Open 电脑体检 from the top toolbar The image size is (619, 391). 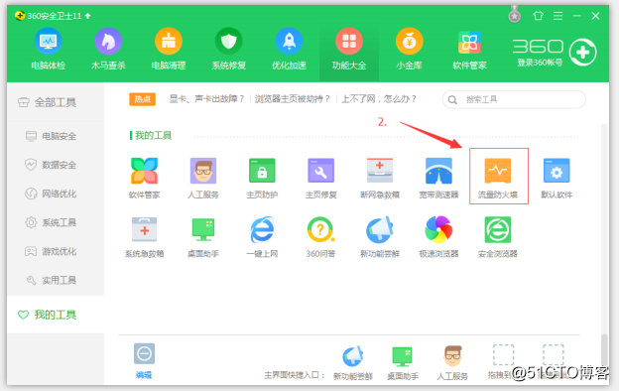pyautogui.click(x=49, y=49)
